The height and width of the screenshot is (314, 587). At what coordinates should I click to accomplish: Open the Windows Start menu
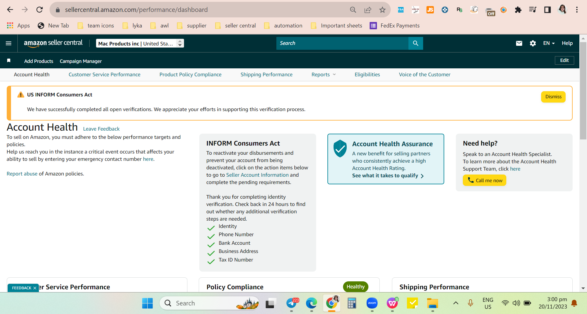(147, 303)
